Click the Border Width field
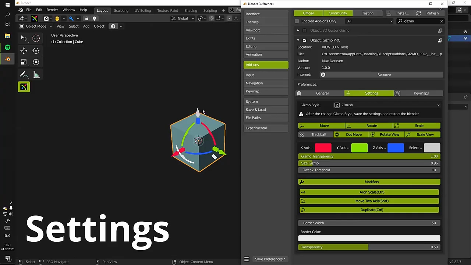 [369, 223]
